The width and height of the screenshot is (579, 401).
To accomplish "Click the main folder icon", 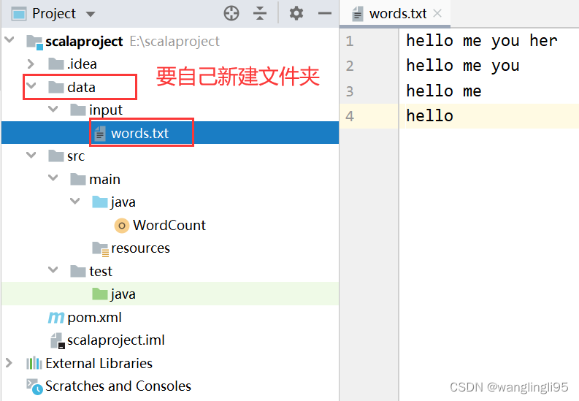I will pyautogui.click(x=78, y=179).
